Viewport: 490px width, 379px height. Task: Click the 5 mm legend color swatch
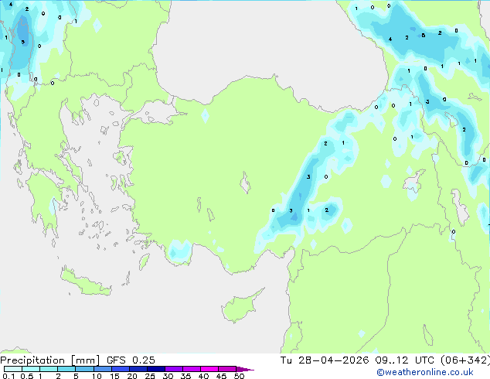tap(84, 369)
